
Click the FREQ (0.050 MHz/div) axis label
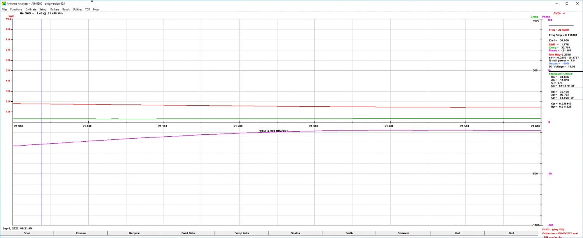(273, 131)
